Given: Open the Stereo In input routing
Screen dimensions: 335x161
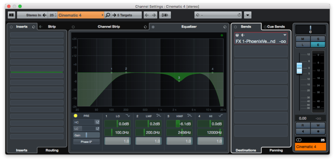Looking at the screenshot, I should pos(32,15).
